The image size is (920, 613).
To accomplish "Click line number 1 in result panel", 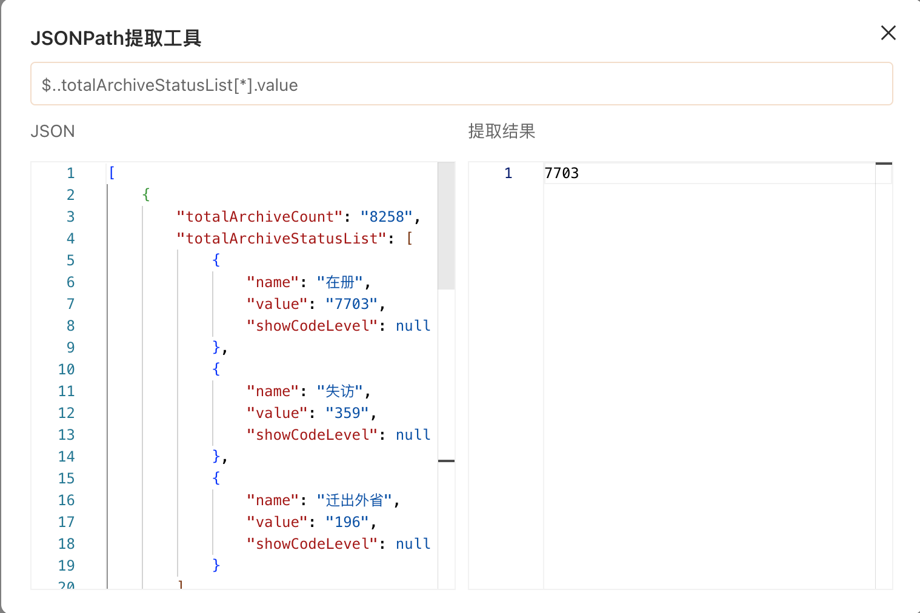I will click(x=508, y=173).
